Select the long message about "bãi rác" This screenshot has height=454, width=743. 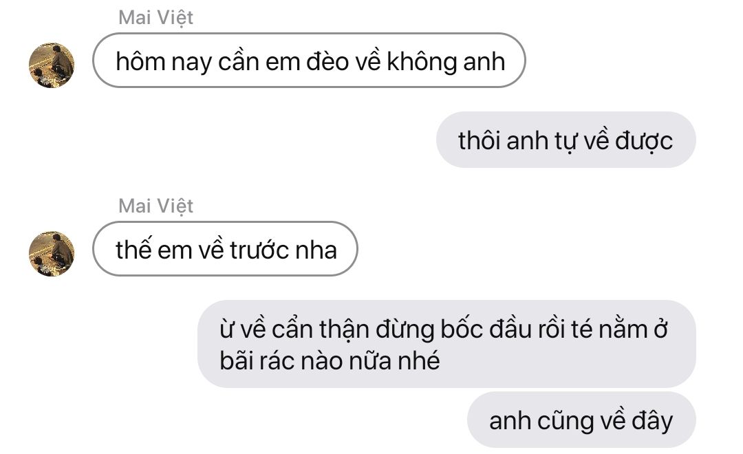[x=446, y=344]
